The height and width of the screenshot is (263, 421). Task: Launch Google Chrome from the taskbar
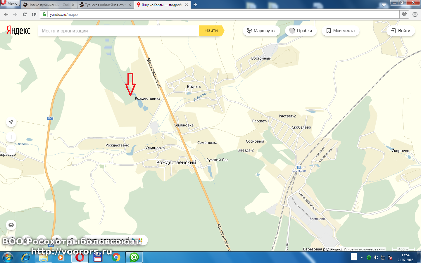(116, 257)
